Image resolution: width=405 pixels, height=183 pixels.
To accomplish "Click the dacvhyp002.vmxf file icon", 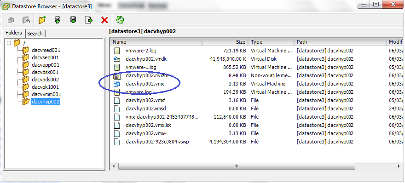I will pos(117,100).
